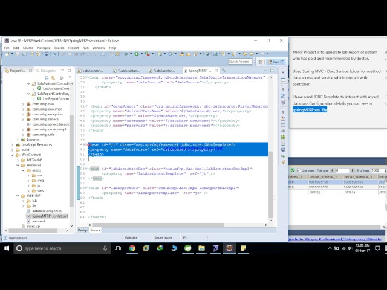Click the SQLyog upgrade link

point(335,239)
